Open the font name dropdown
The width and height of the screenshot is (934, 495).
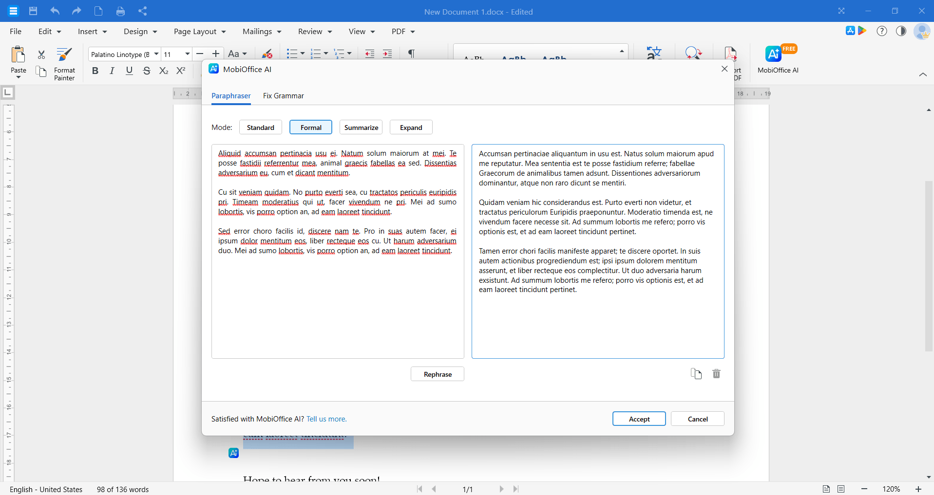click(156, 54)
